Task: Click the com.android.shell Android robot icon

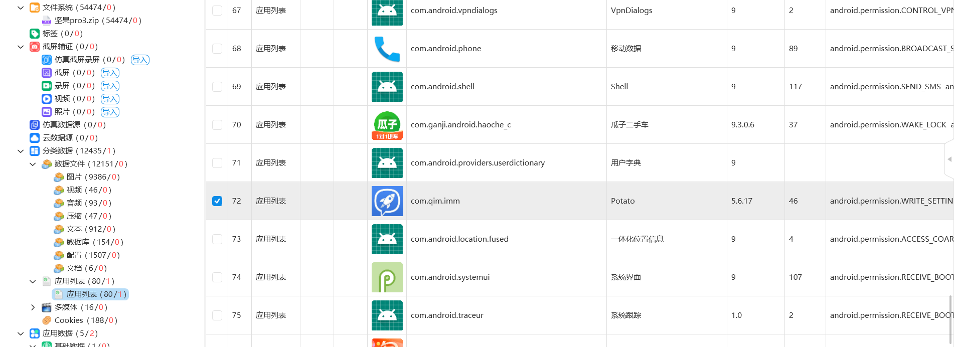Action: [x=387, y=87]
